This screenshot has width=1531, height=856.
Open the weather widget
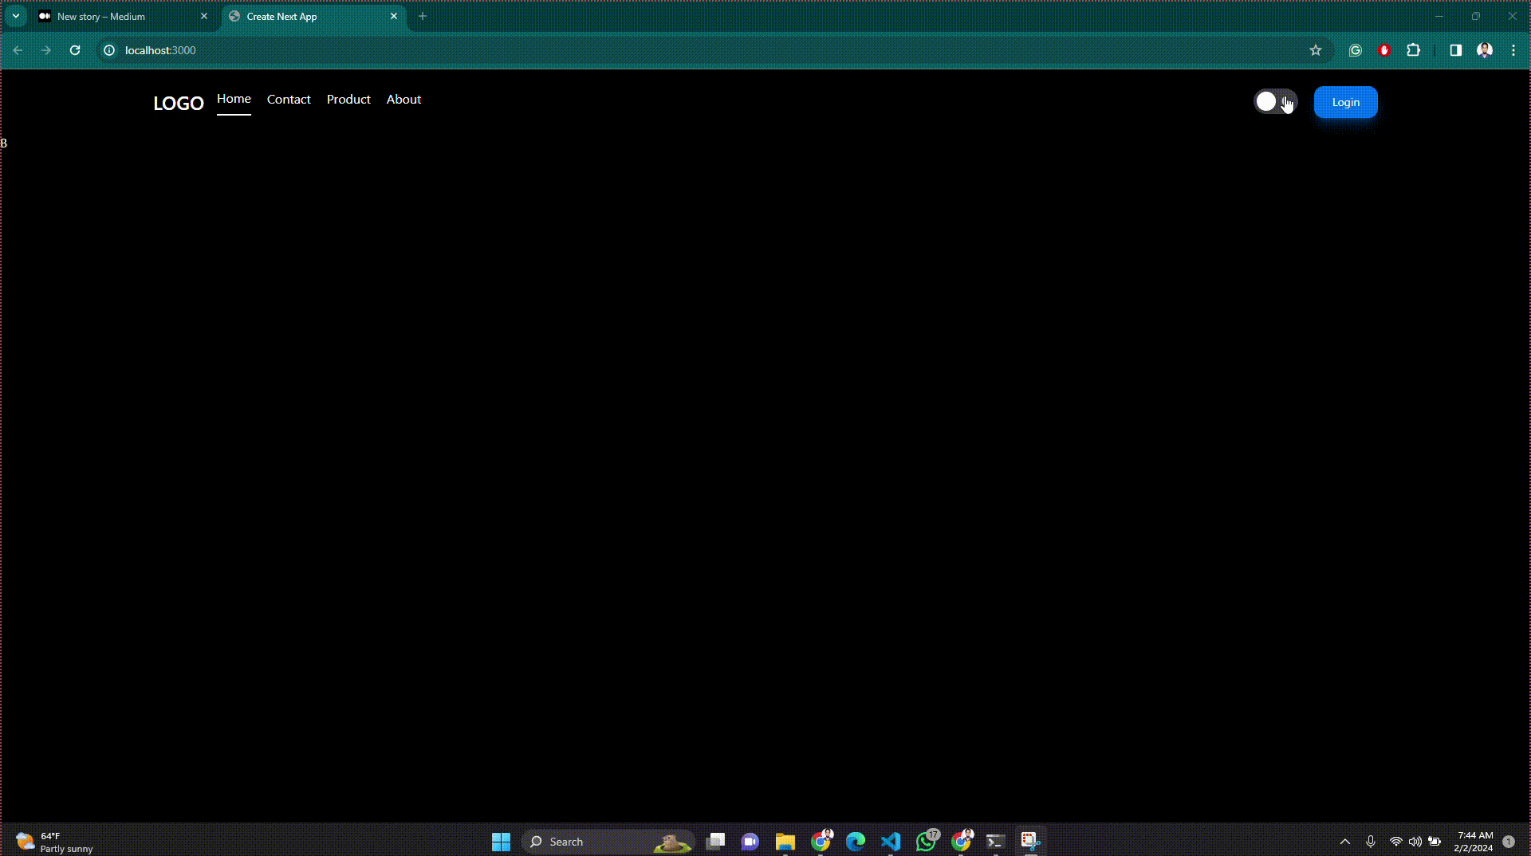click(54, 842)
